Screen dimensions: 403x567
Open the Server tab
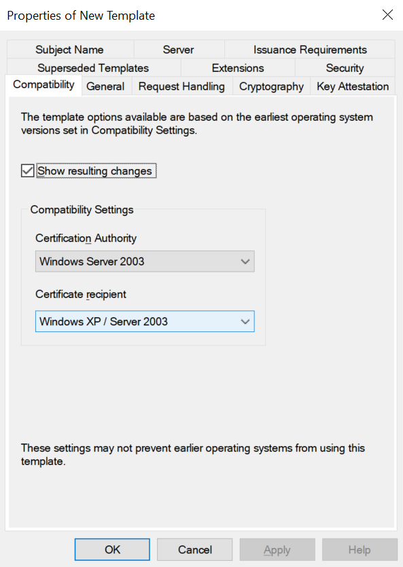(x=179, y=50)
